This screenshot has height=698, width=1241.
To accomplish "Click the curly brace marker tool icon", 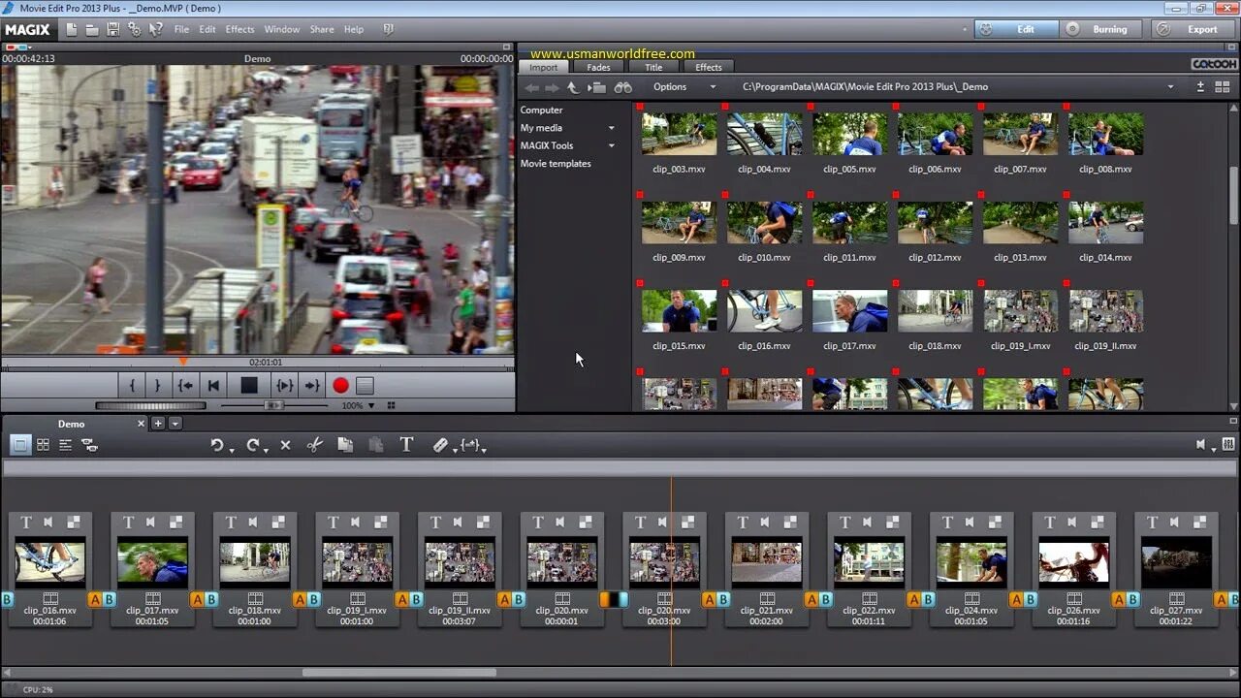I will [x=470, y=444].
